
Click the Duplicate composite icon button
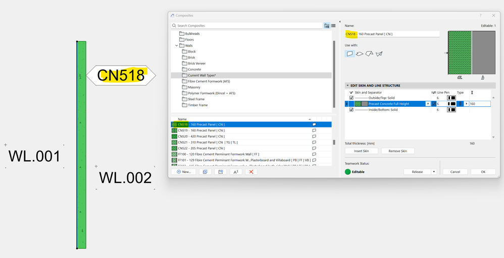[x=205, y=172]
